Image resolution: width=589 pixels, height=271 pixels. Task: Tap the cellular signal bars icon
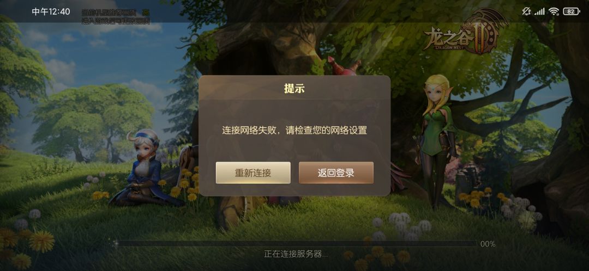tap(540, 11)
